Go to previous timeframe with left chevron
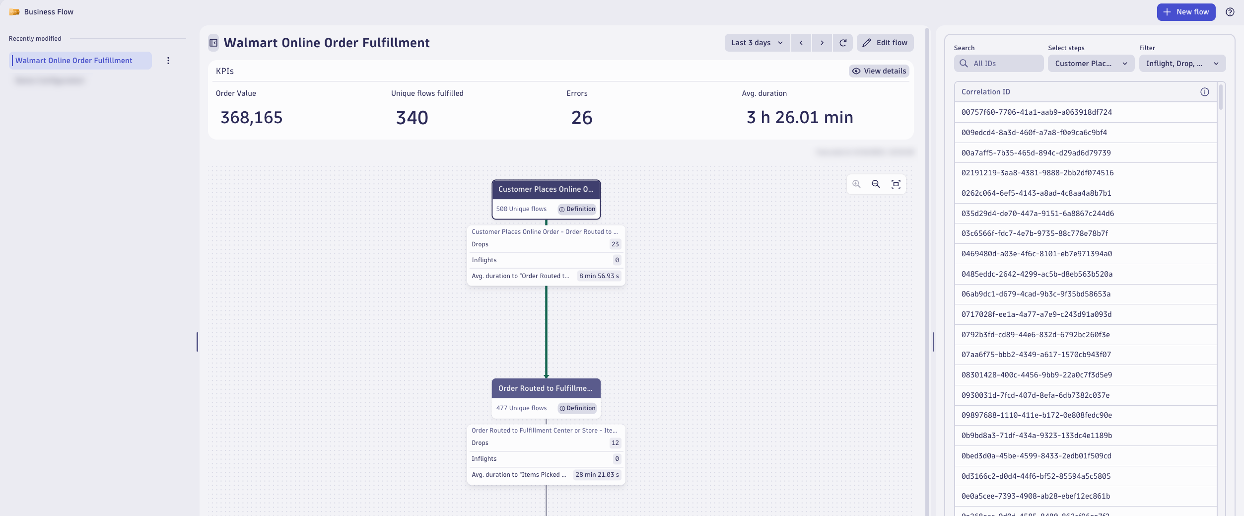 [x=801, y=43]
